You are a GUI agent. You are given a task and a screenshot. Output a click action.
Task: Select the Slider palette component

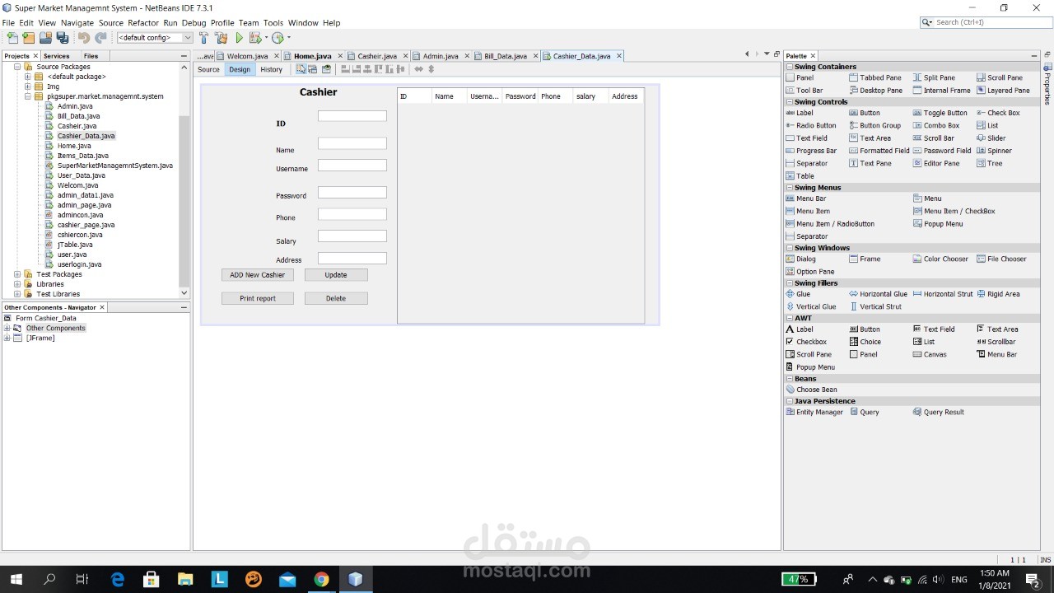[x=991, y=138]
